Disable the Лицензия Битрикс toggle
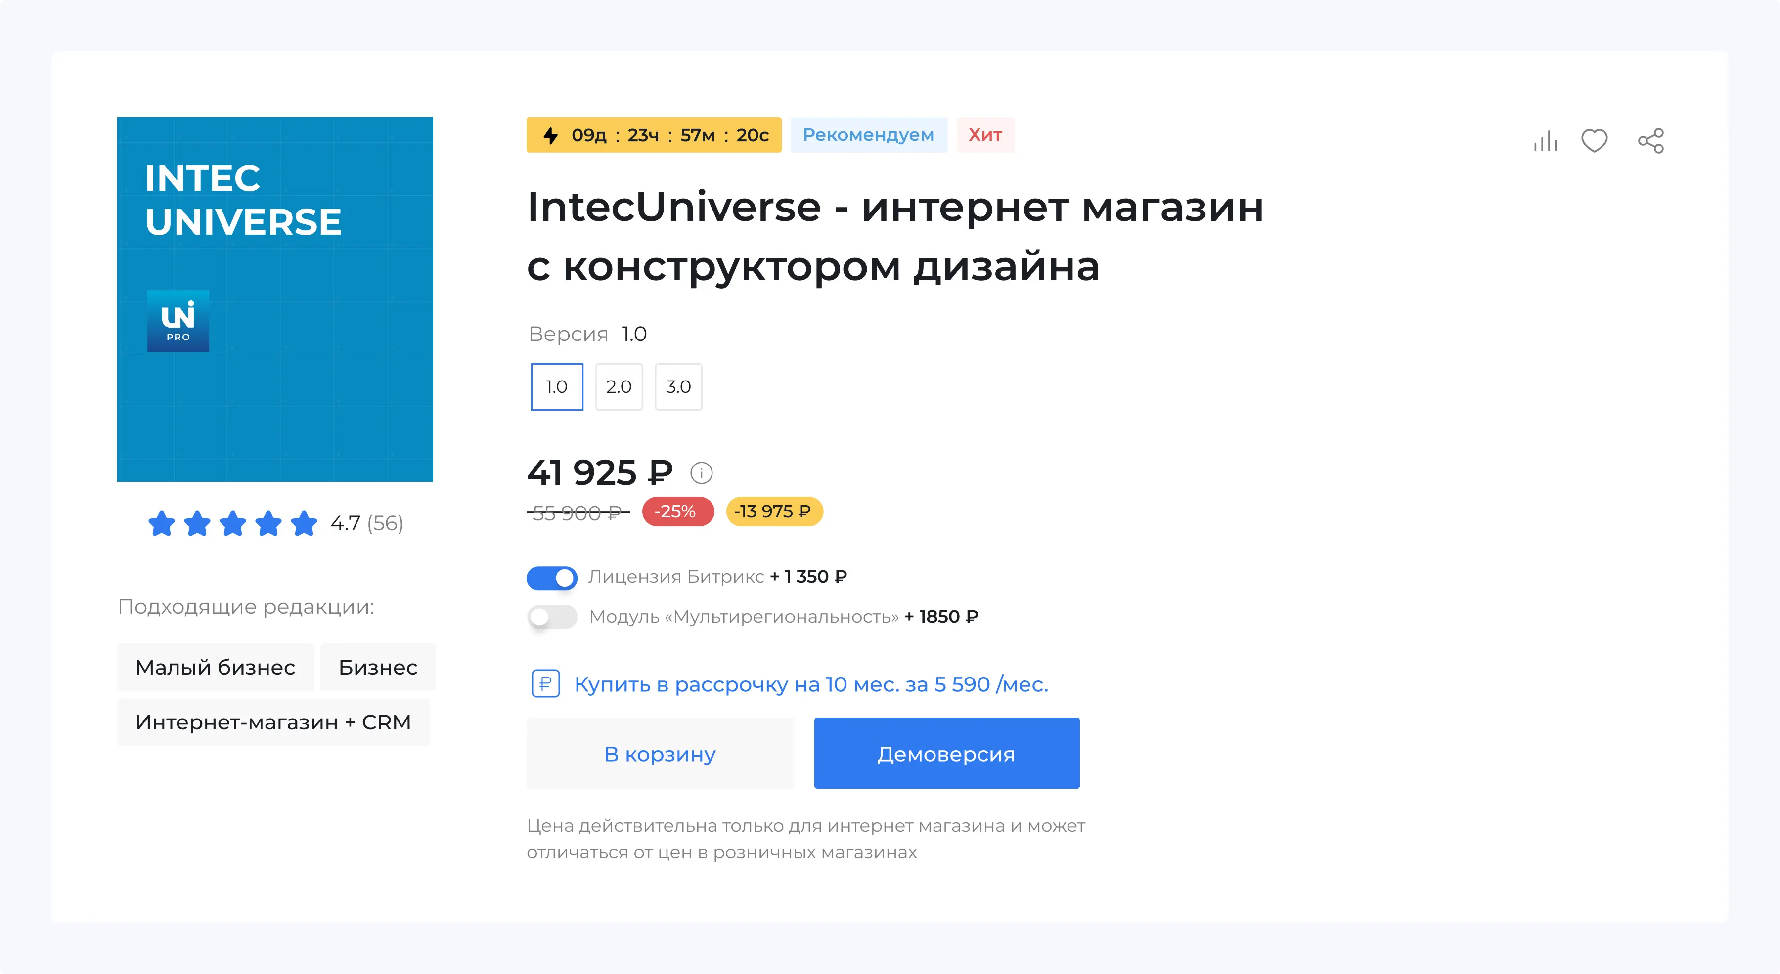The width and height of the screenshot is (1780, 974). (x=551, y=578)
